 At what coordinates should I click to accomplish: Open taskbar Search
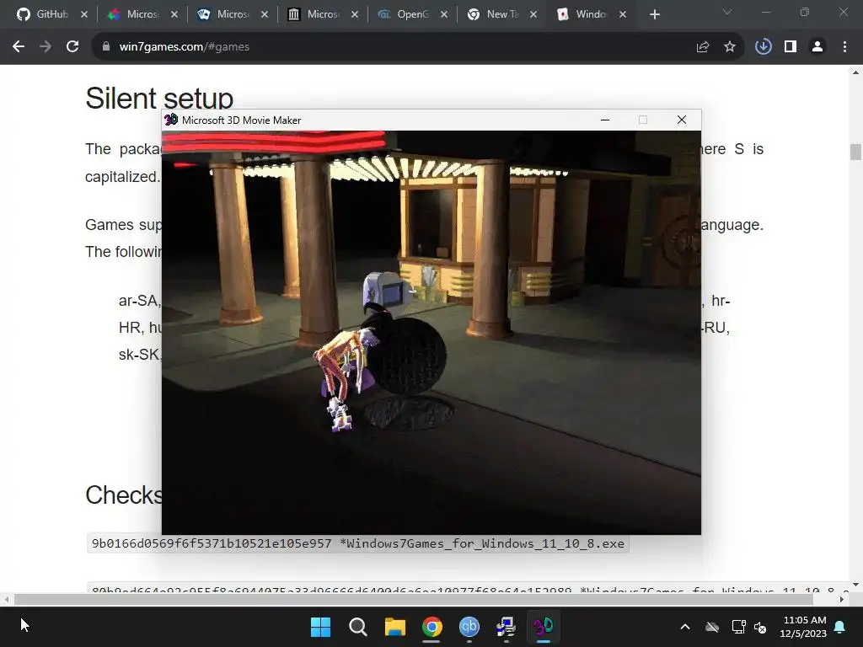(x=357, y=627)
